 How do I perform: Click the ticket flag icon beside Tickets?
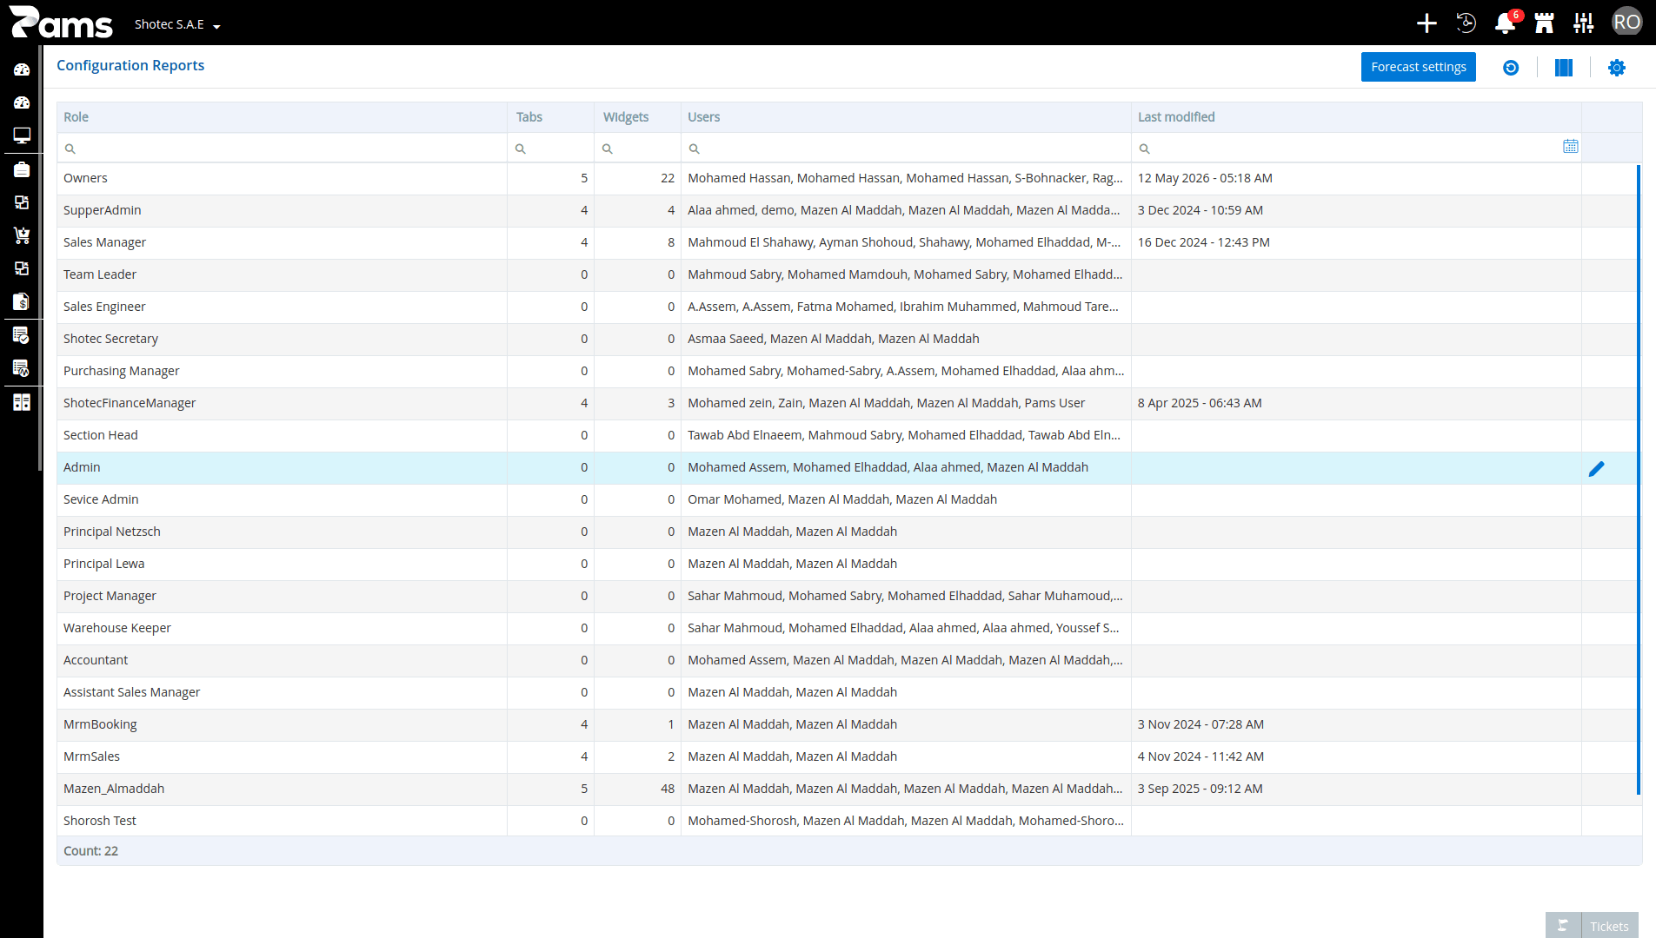click(x=1563, y=926)
